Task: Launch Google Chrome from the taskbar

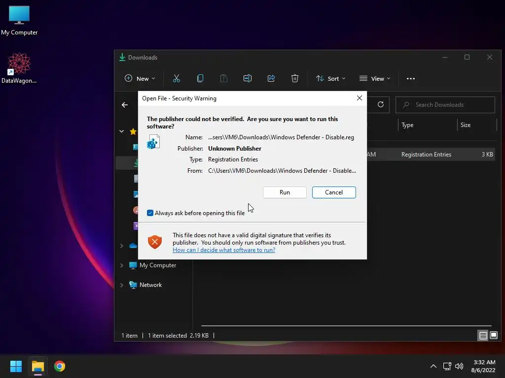Action: point(60,366)
